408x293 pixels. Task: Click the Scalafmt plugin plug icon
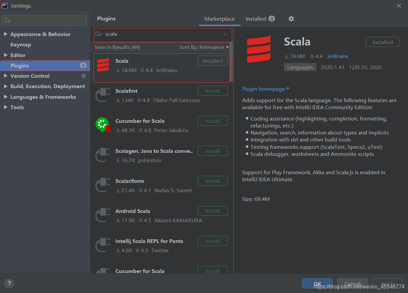tap(103, 95)
